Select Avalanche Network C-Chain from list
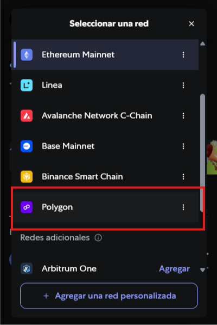This screenshot has width=217, height=325. [105, 115]
